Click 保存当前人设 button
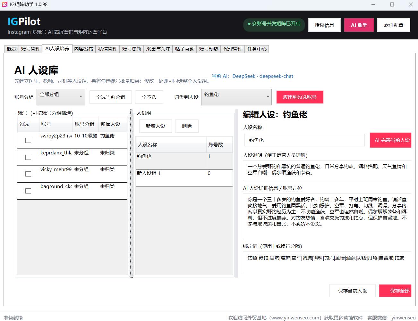Viewport: 418px width, 321px height. [353, 291]
